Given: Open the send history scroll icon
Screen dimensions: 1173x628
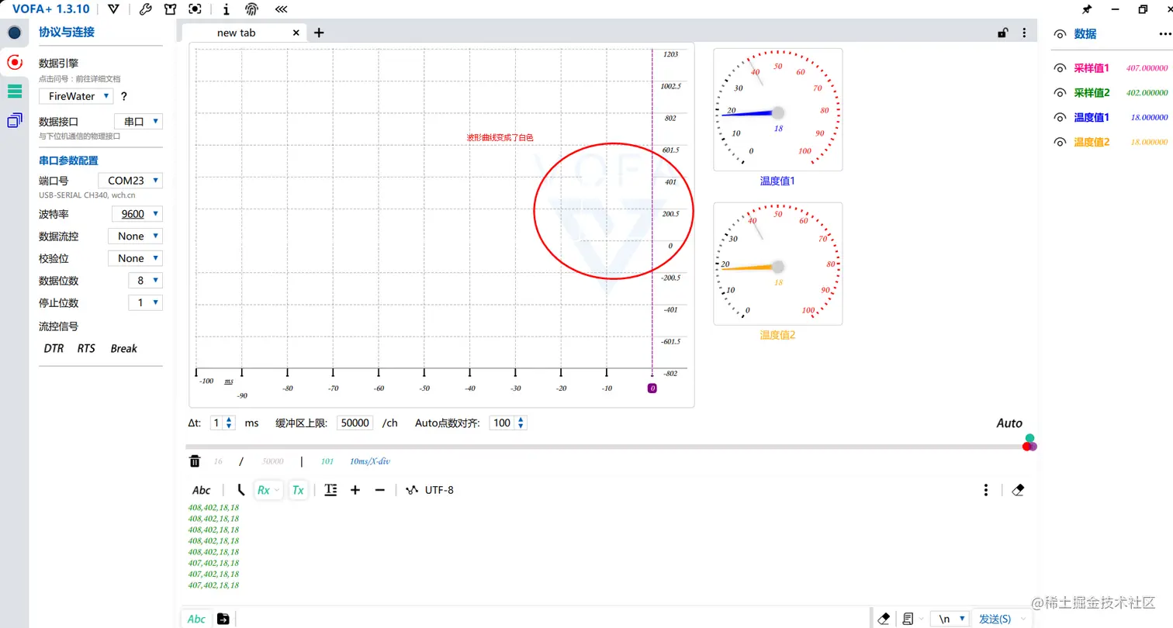Looking at the screenshot, I should coord(908,619).
